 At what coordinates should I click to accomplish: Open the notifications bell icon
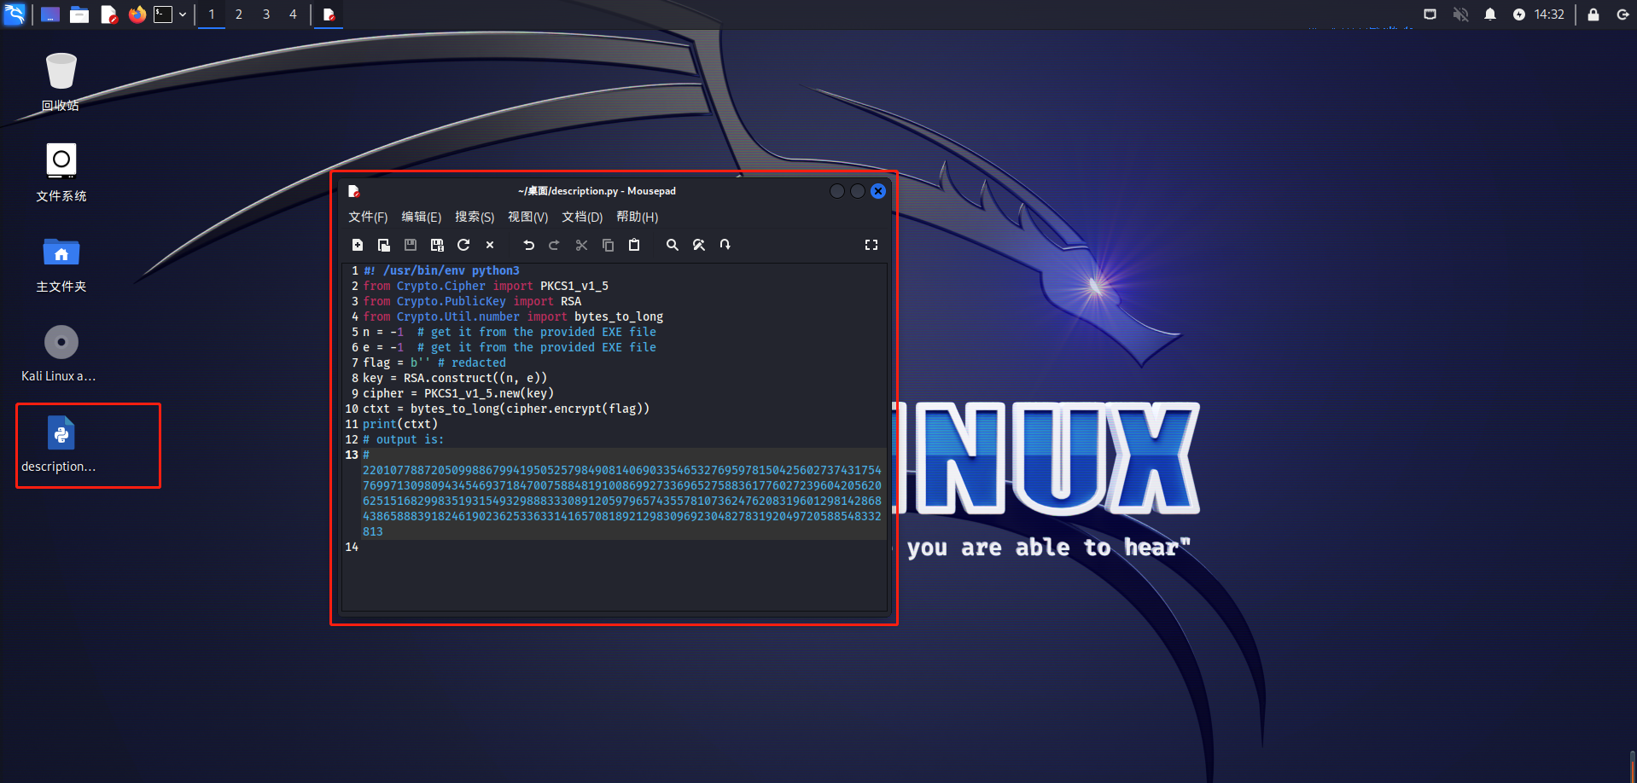click(x=1490, y=14)
